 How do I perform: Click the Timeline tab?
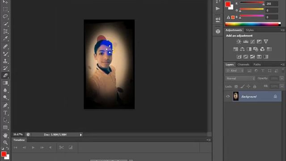19,140
